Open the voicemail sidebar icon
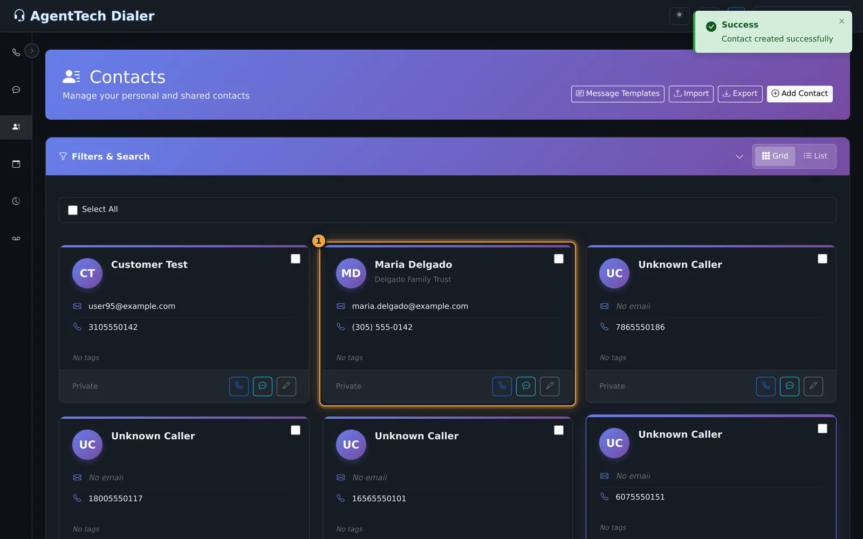The image size is (863, 539). click(16, 238)
